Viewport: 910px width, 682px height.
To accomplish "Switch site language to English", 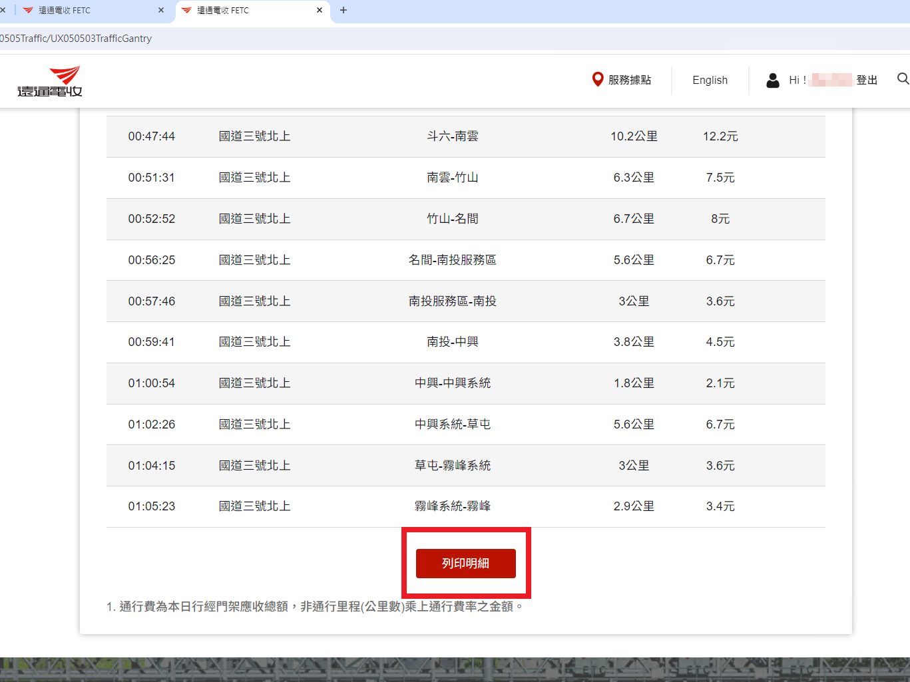I will (710, 81).
